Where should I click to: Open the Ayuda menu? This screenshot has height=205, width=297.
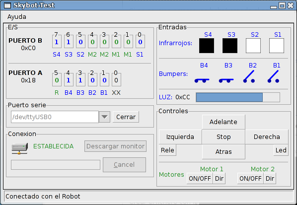pyautogui.click(x=17, y=17)
